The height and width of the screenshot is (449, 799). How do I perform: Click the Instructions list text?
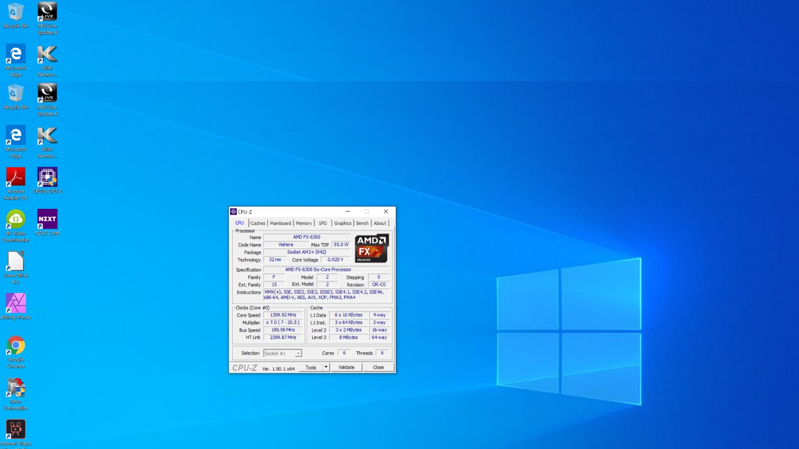pyautogui.click(x=327, y=295)
